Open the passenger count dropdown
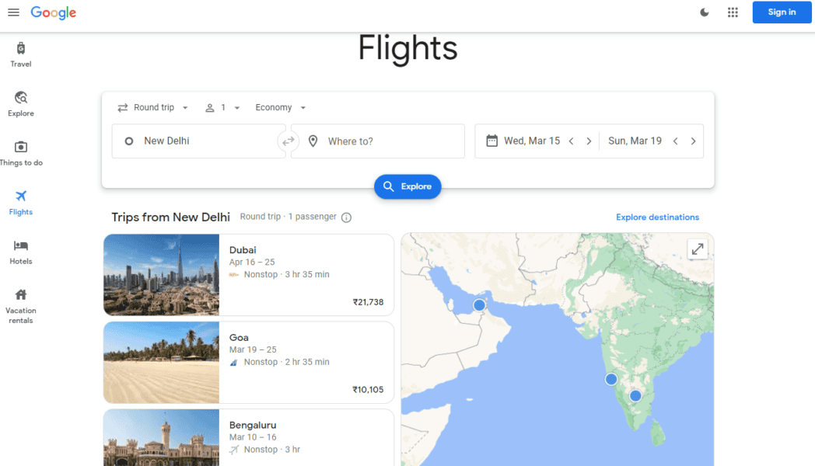Viewport: 815px width, 466px height. point(222,107)
